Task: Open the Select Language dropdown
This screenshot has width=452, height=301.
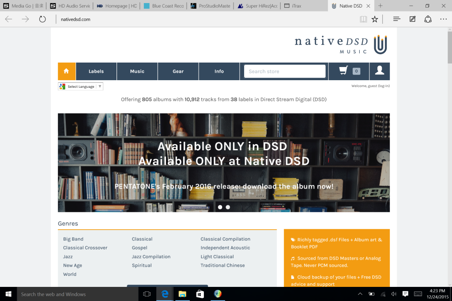Action: coord(81,86)
